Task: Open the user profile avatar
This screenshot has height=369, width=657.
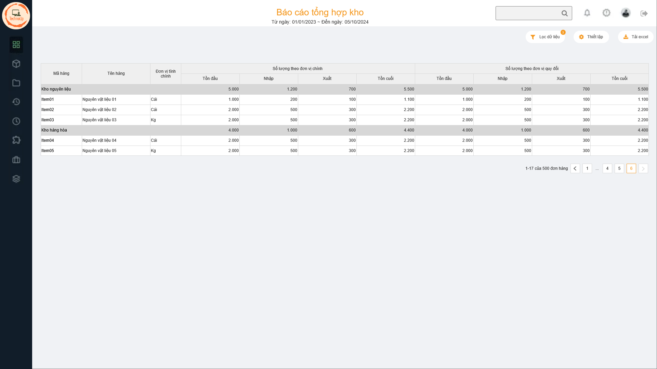Action: [x=626, y=13]
